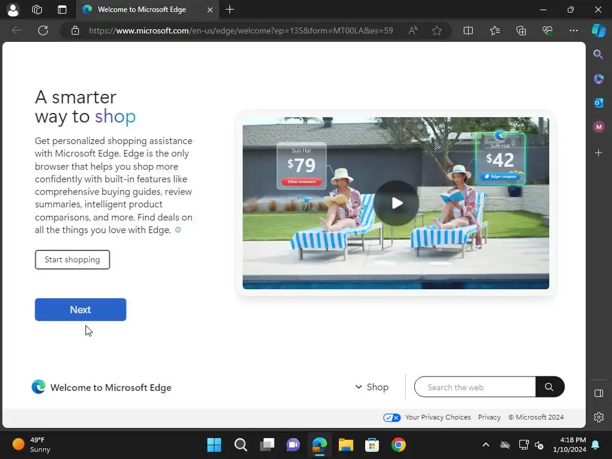Toggle the sidebar hide panel icon

pyautogui.click(x=599, y=393)
